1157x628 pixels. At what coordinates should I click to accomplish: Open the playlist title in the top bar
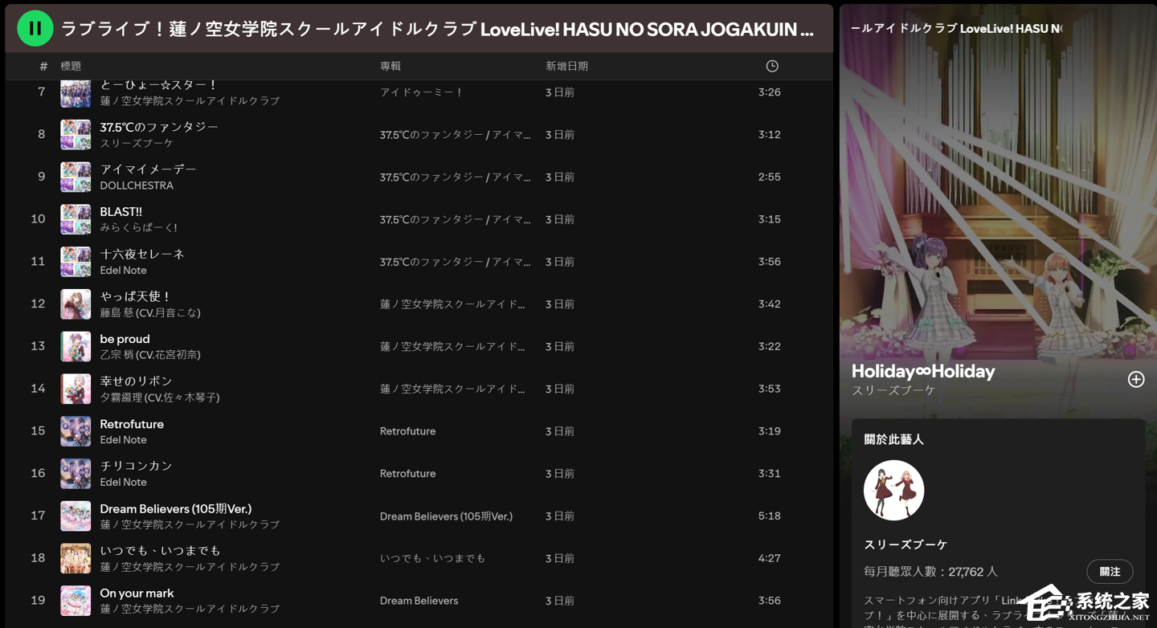[x=438, y=29]
